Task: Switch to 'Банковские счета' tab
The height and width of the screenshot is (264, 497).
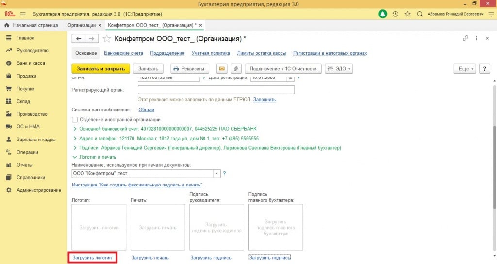Action: click(x=123, y=53)
